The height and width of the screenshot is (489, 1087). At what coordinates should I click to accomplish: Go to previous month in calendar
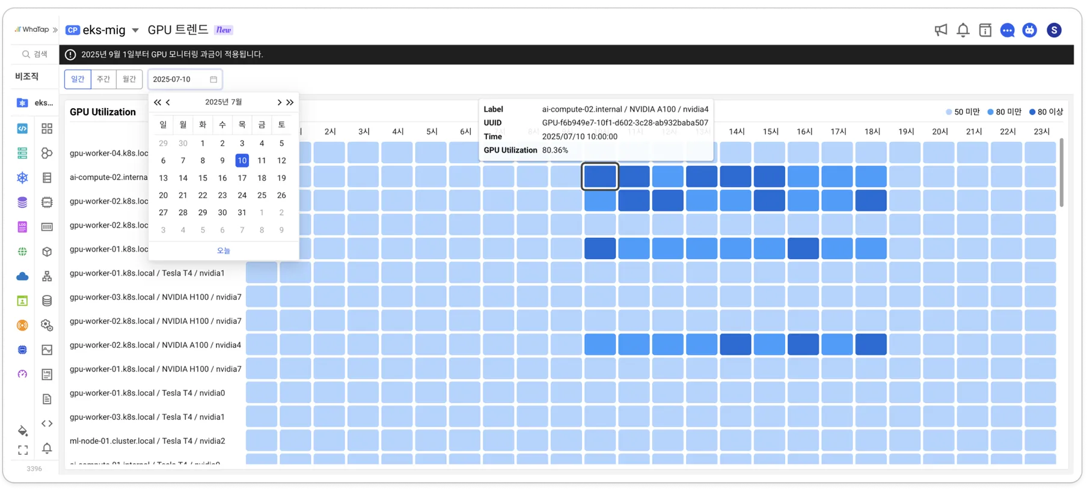tap(168, 103)
